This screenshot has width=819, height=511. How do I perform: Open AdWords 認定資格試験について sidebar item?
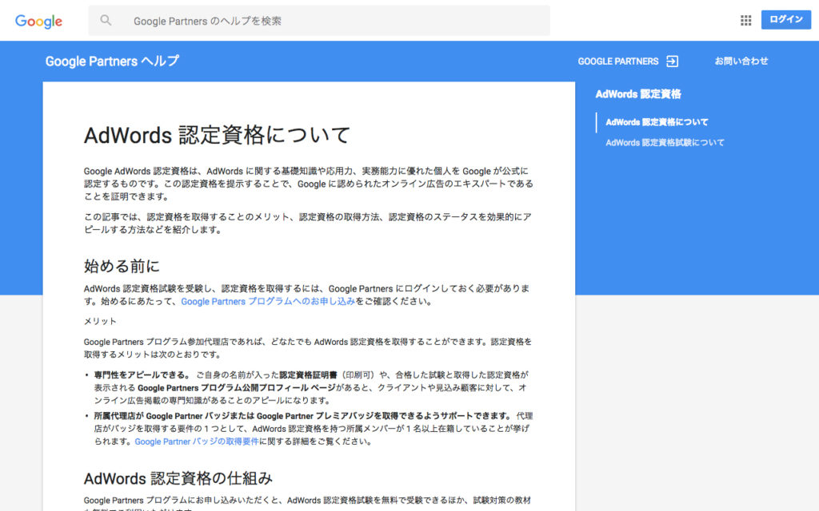(665, 141)
